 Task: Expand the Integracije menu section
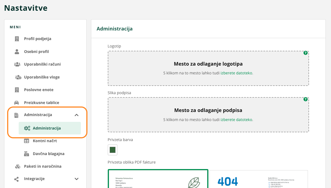77,179
